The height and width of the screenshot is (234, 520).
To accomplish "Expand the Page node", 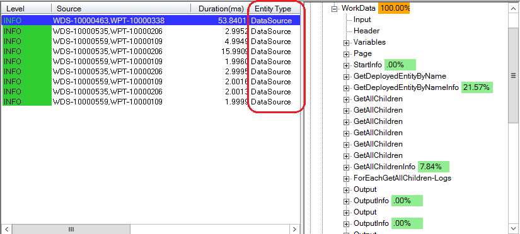I will click(346, 54).
